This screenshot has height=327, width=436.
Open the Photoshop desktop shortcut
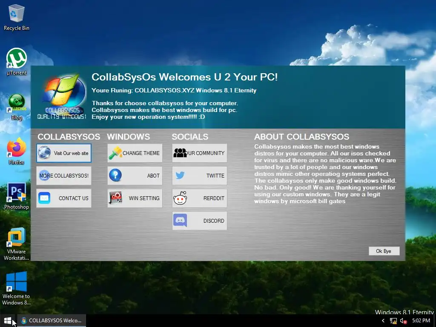pos(17,196)
